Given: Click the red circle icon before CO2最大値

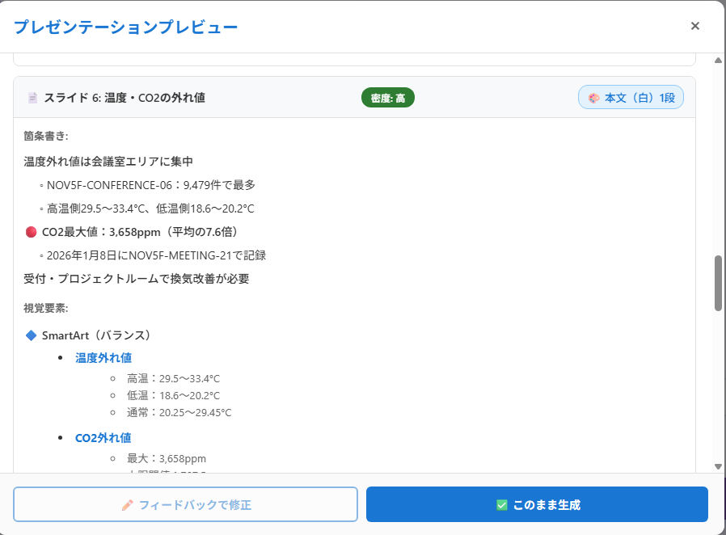Looking at the screenshot, I should coord(32,232).
